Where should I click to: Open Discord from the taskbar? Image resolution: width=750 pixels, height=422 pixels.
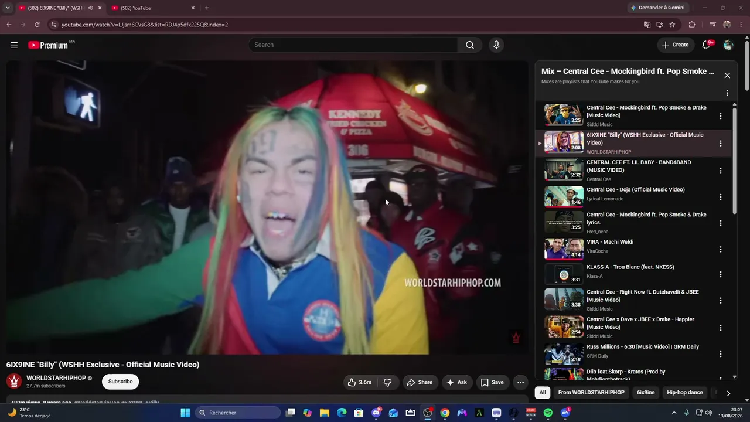coord(376,413)
